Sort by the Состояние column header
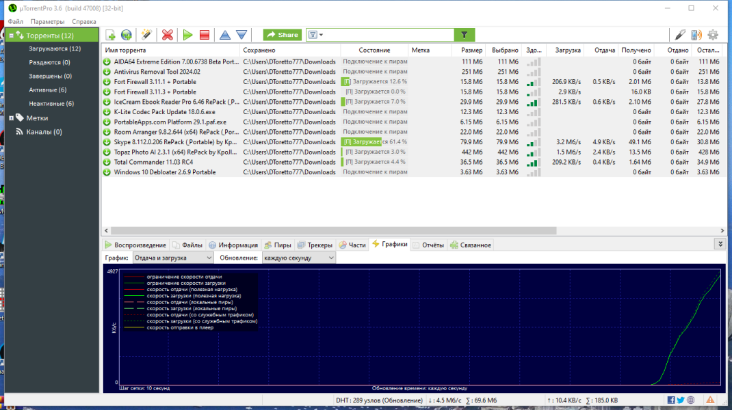Viewport: 732px width, 410px height. tap(374, 51)
